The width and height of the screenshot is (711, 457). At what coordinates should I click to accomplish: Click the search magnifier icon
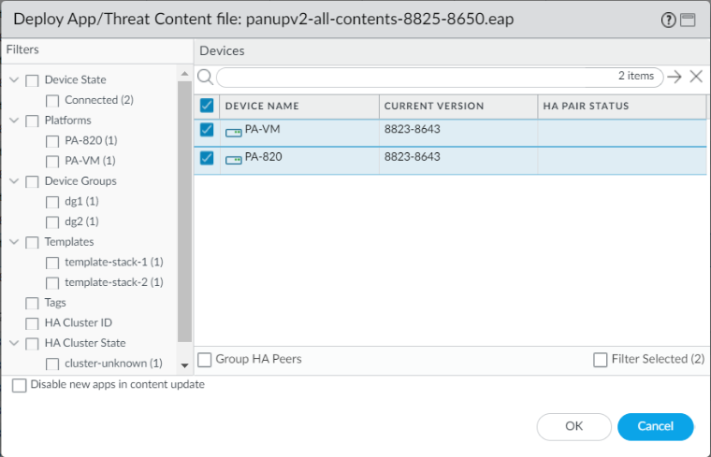[205, 77]
